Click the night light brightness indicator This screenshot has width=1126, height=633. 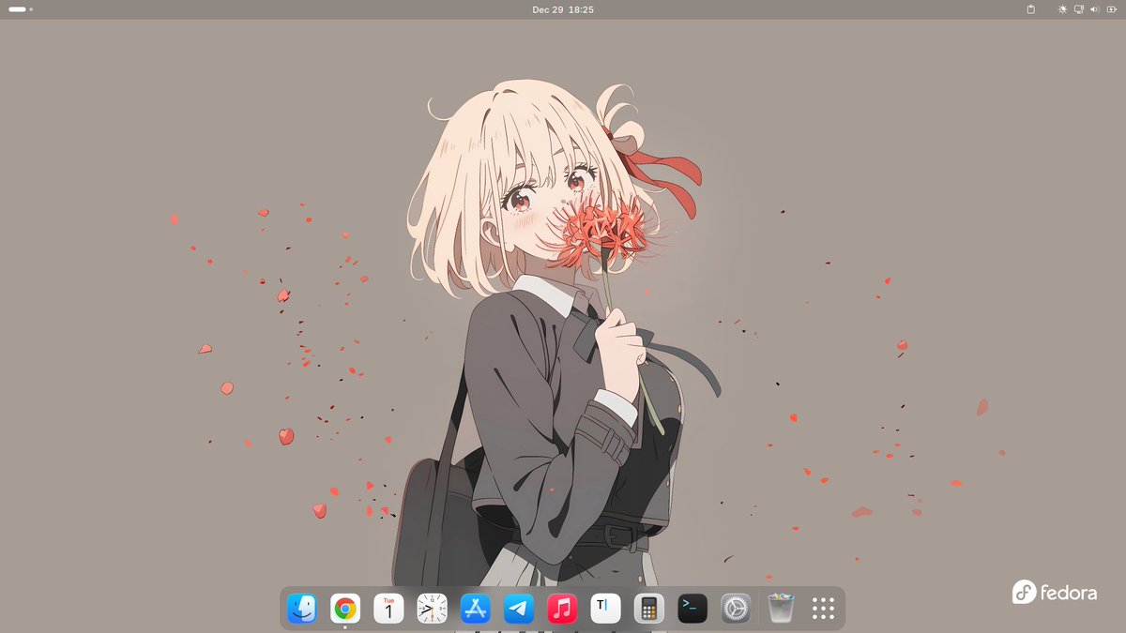coord(1062,9)
